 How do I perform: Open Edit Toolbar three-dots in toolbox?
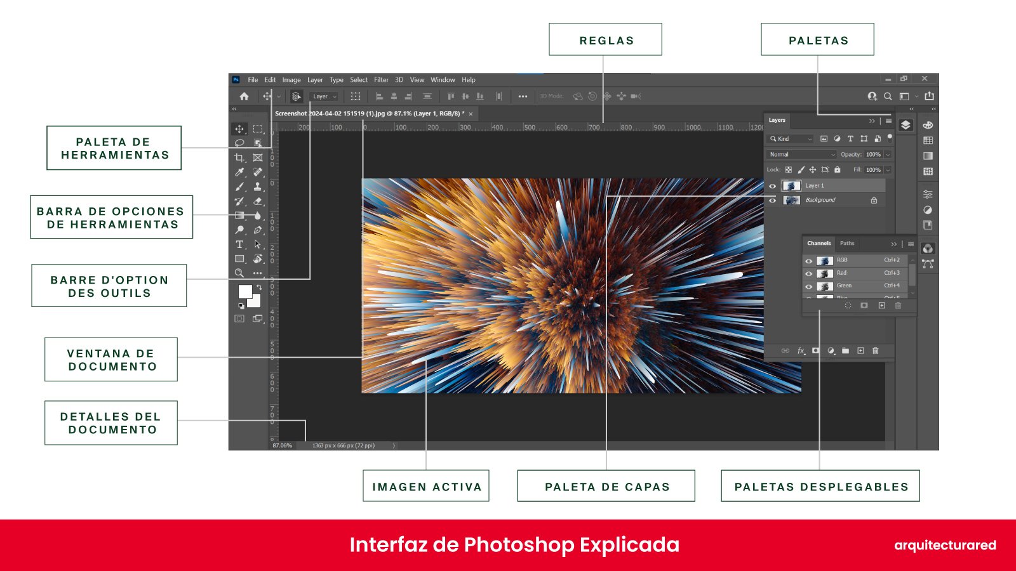click(258, 273)
